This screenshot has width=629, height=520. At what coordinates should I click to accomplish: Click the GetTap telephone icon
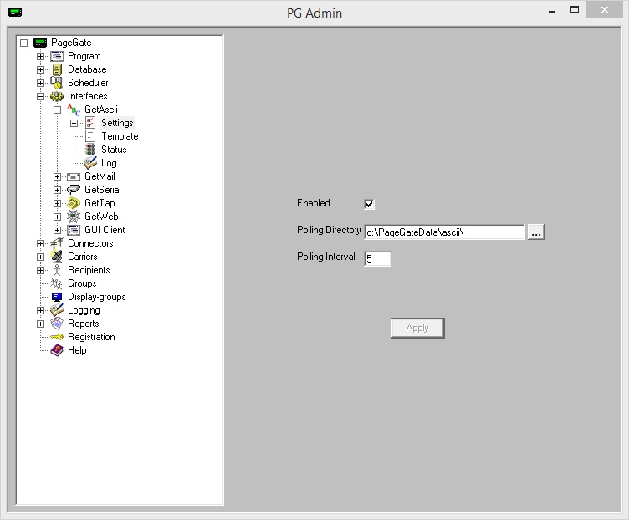74,203
